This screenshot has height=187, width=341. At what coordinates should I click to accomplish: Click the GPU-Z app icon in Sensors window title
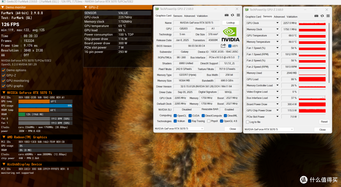[247, 10]
